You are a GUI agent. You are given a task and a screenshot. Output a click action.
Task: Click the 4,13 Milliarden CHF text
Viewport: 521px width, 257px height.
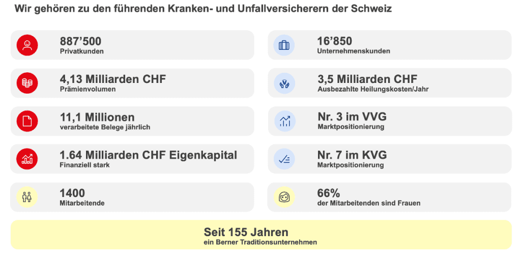(112, 79)
